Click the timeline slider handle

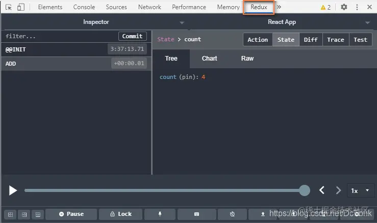click(305, 190)
